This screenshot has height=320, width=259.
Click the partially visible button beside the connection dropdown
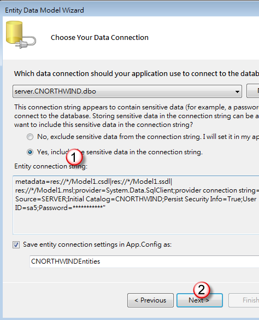tap(252, 91)
